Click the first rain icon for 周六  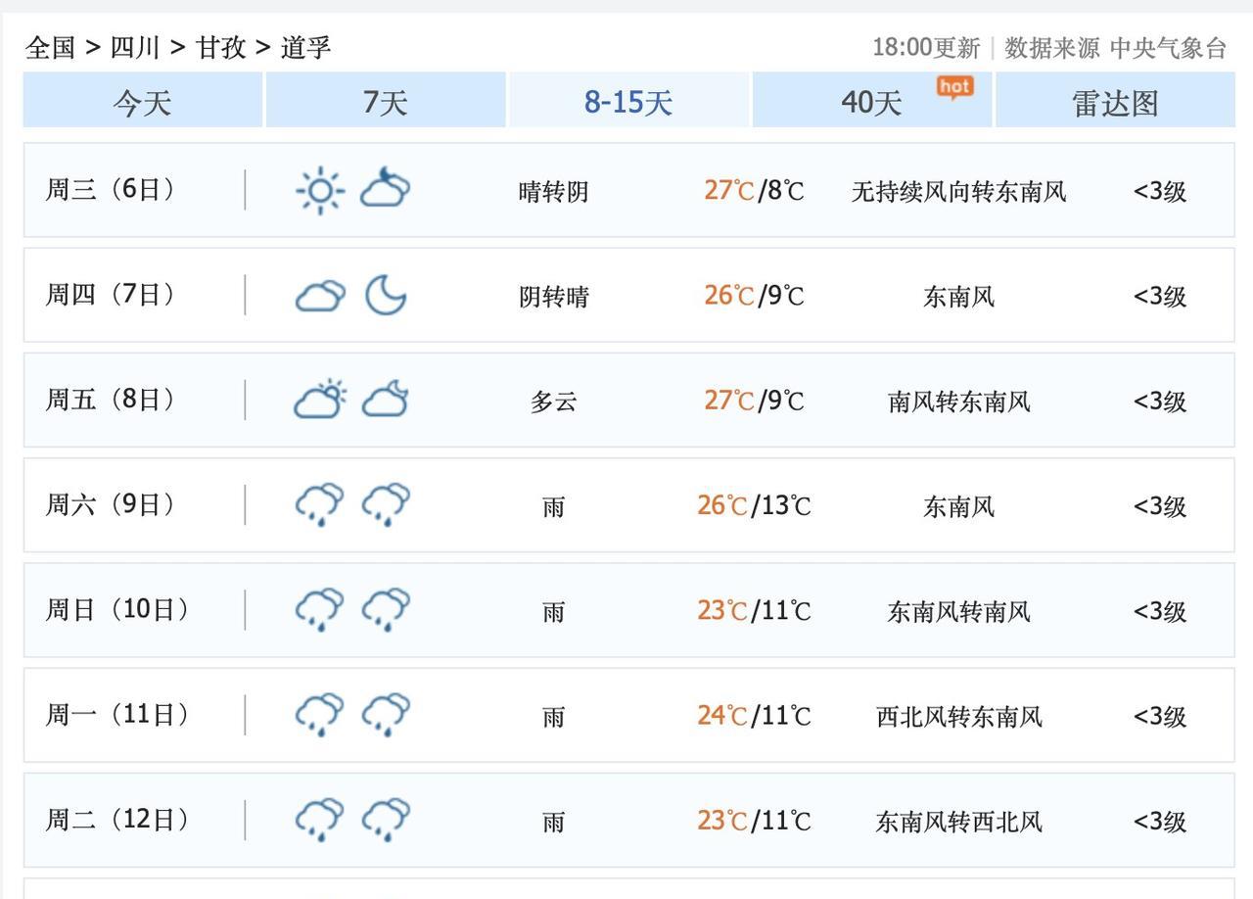[320, 504]
